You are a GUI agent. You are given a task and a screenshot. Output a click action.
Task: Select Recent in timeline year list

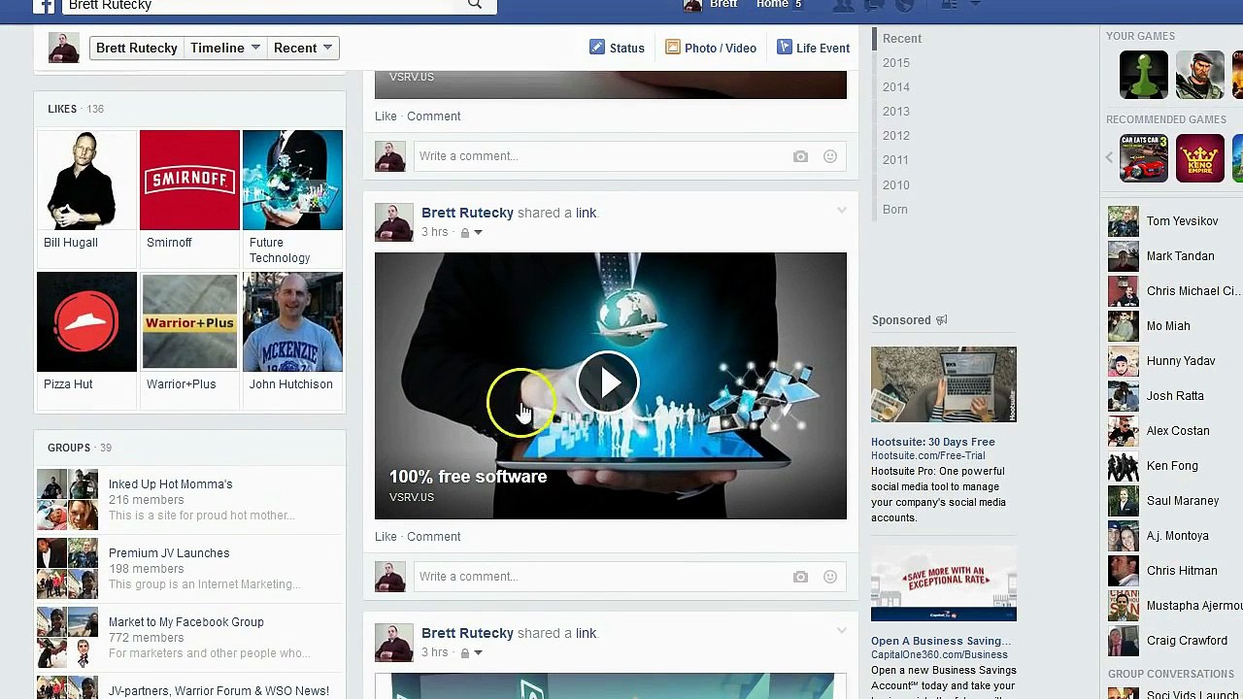[902, 39]
